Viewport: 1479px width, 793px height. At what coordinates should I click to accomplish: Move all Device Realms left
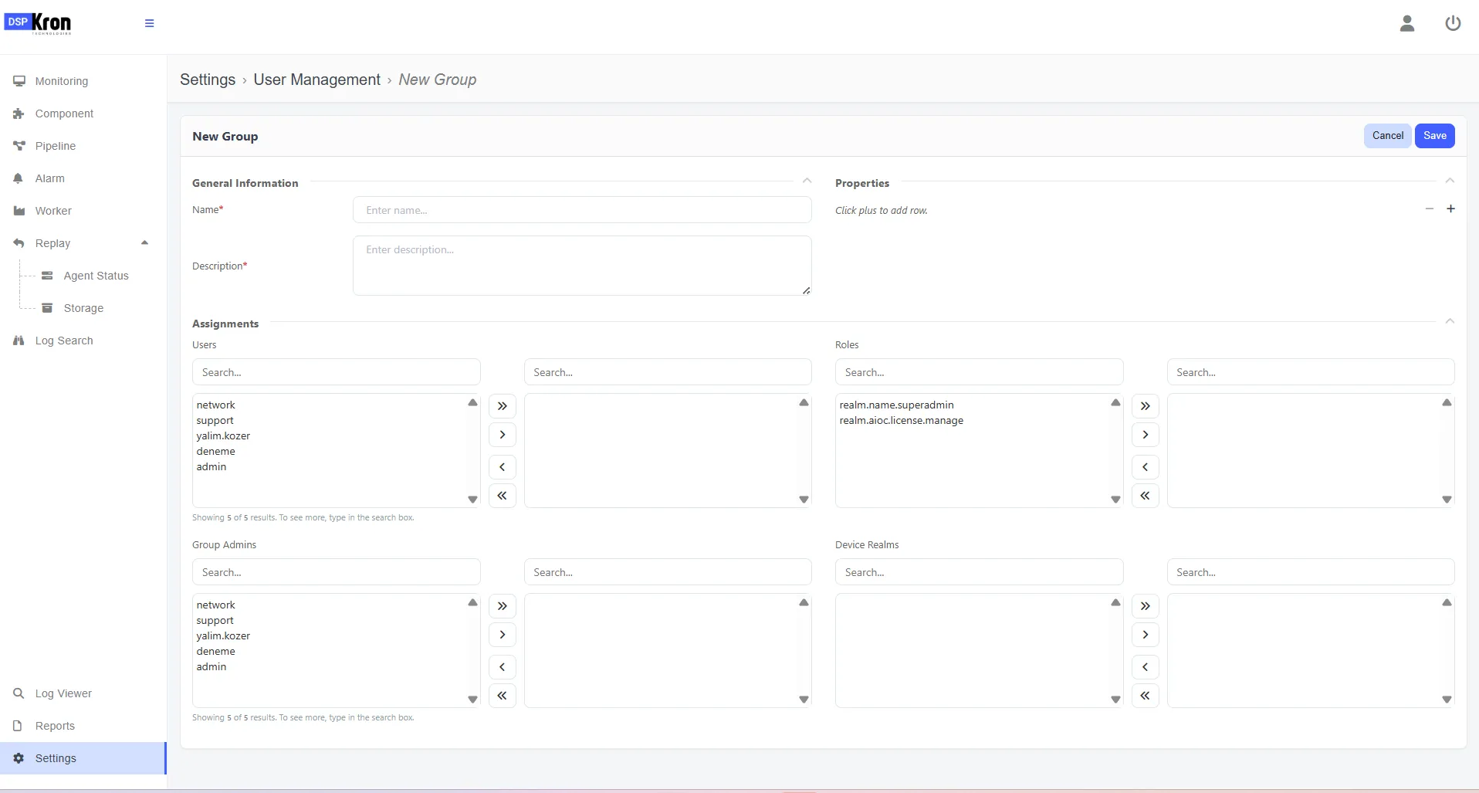tap(1146, 696)
